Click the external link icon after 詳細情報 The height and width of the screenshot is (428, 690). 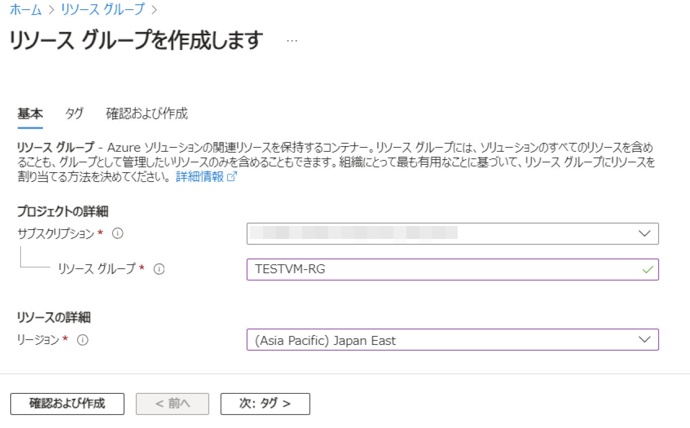click(232, 178)
